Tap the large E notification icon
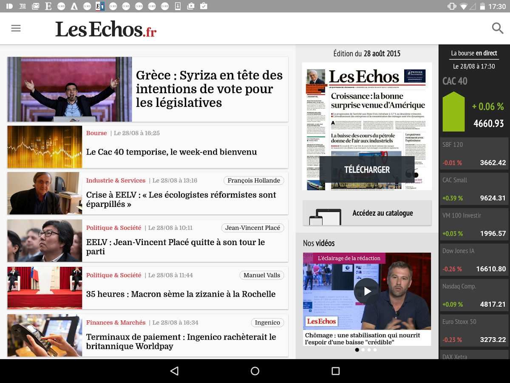The width and height of the screenshot is (510, 383). [48, 6]
